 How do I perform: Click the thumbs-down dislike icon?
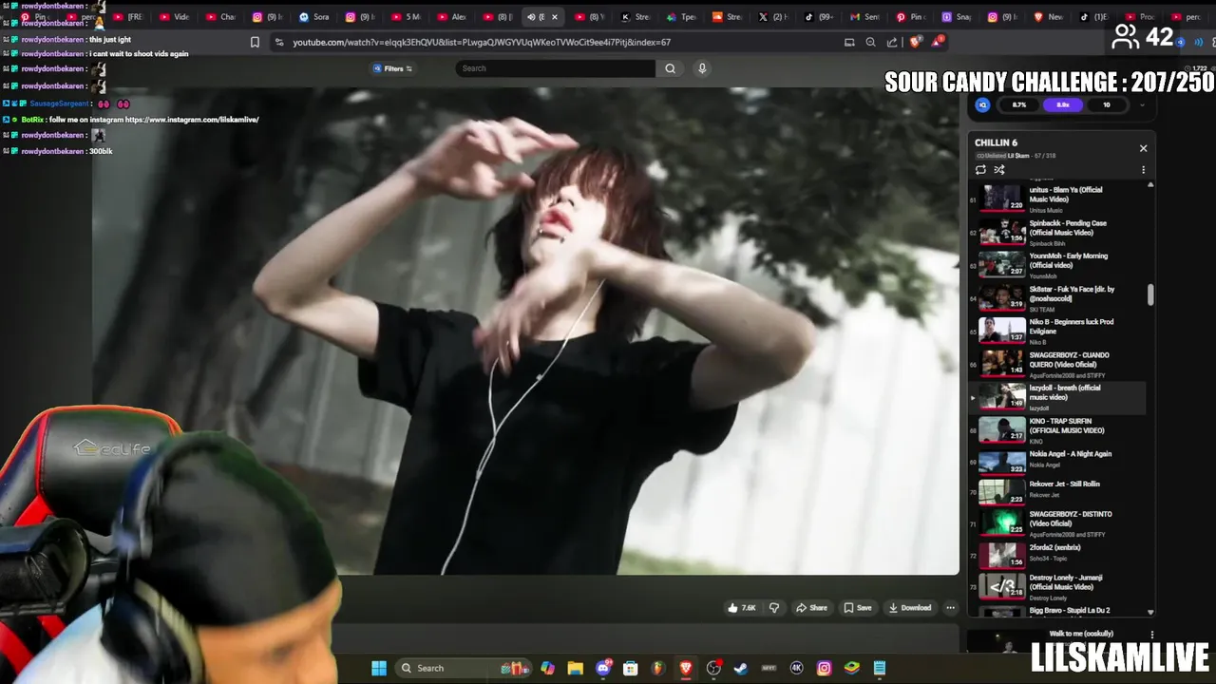point(774,608)
